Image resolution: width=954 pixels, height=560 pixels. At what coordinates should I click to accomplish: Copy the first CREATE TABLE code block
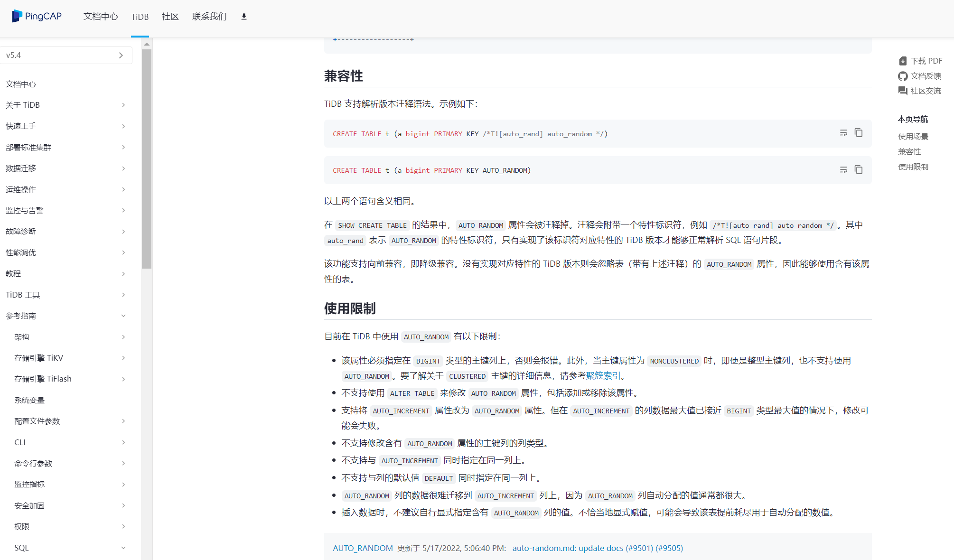pyautogui.click(x=858, y=133)
